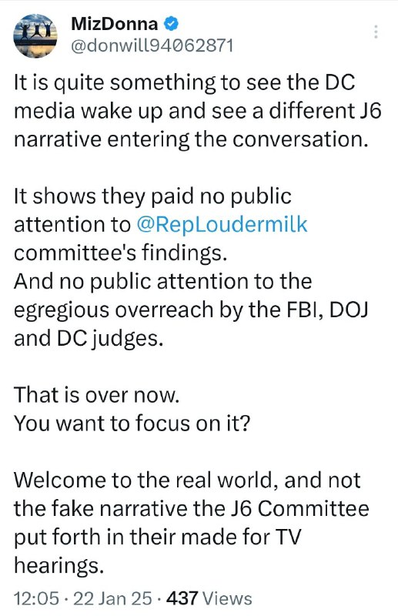Click the opening paragraph about DC media
The width and height of the screenshot is (398, 616).
(x=198, y=111)
